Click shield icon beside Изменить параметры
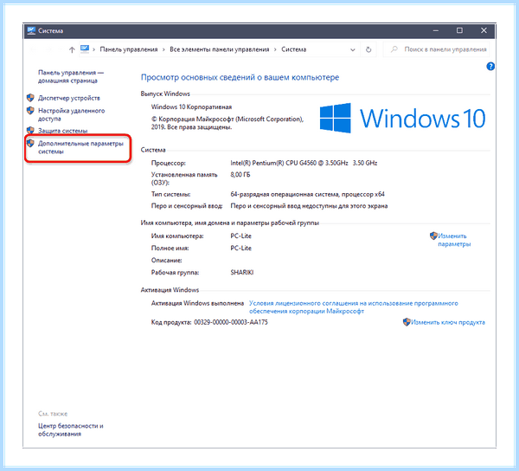 click(433, 235)
